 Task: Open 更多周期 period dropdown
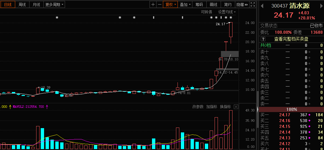[54, 5]
